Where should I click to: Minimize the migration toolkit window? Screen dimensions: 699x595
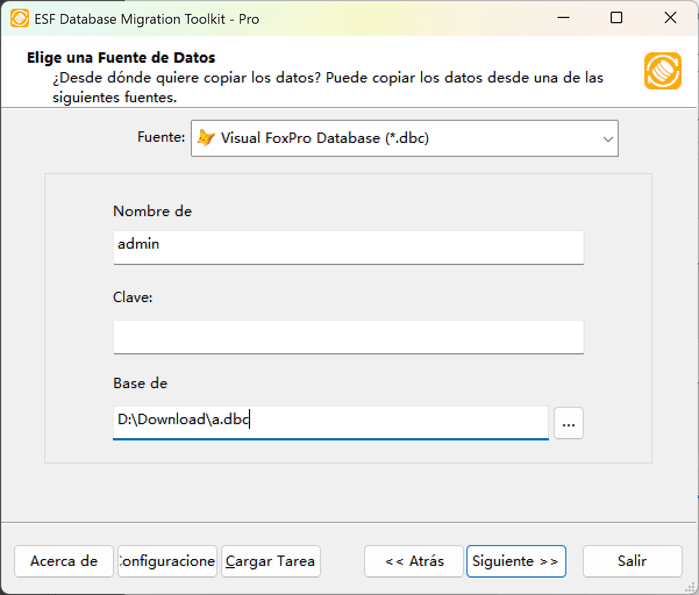562,18
